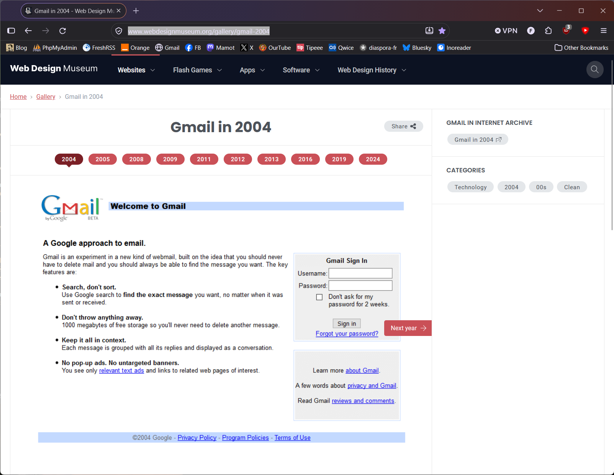Expand the Web Design History menu
This screenshot has width=614, height=475.
coord(372,70)
